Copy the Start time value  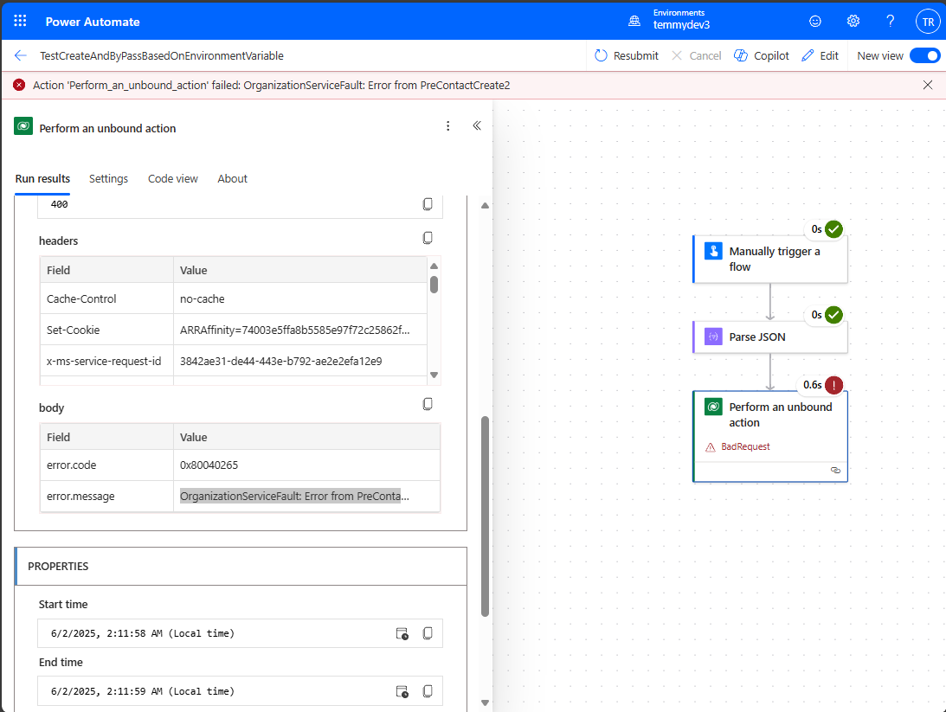[x=428, y=633]
